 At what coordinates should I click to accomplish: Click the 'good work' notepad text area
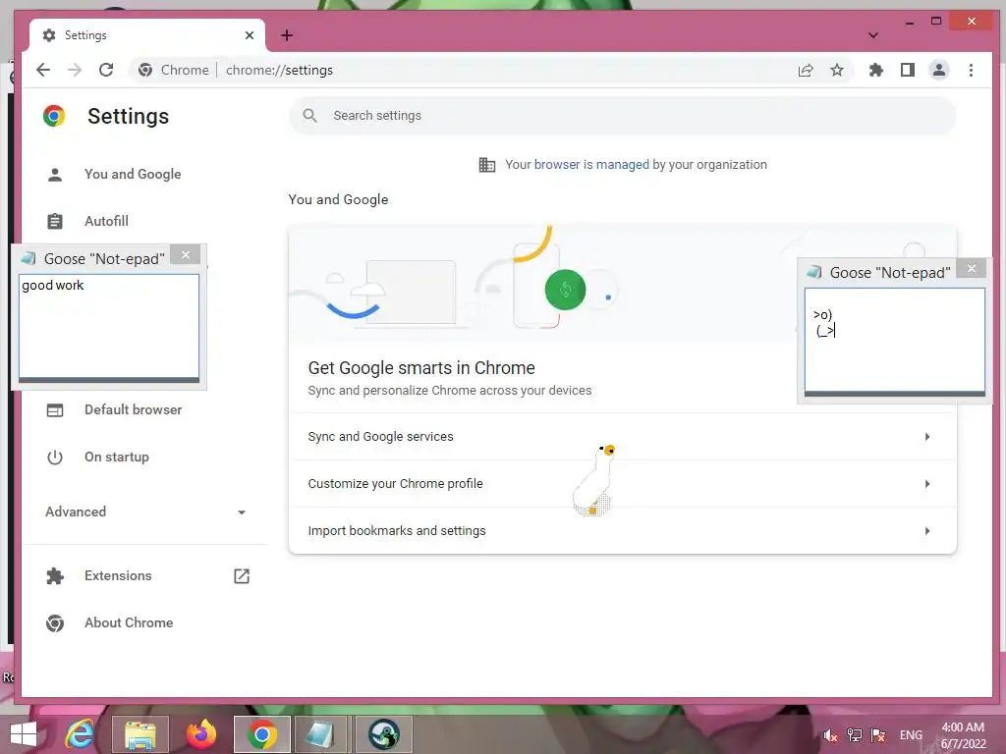pyautogui.click(x=109, y=326)
